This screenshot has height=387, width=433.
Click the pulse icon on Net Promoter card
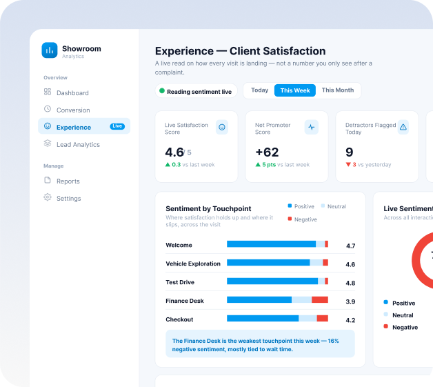coord(311,127)
